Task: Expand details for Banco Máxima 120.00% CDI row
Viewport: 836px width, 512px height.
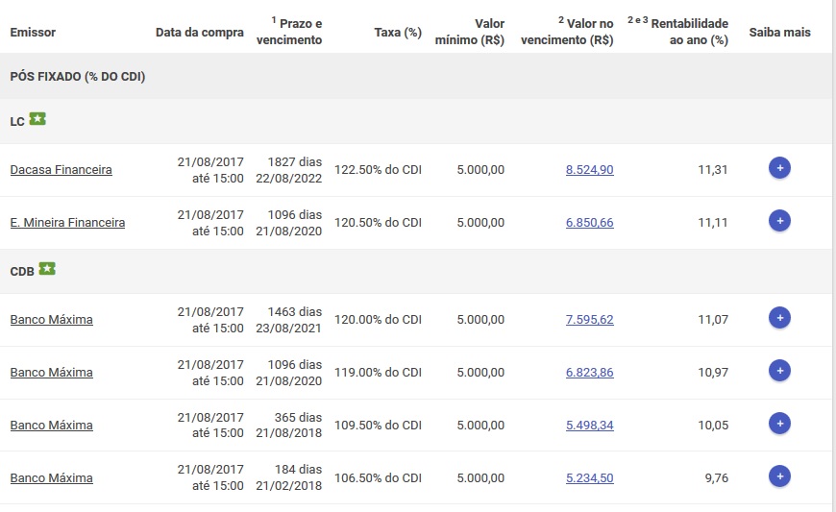Action: coord(779,318)
